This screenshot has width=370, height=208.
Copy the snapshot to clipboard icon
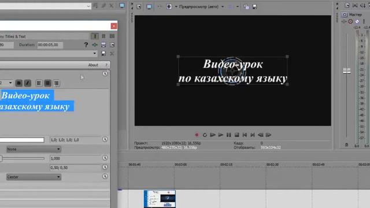(x=246, y=7)
